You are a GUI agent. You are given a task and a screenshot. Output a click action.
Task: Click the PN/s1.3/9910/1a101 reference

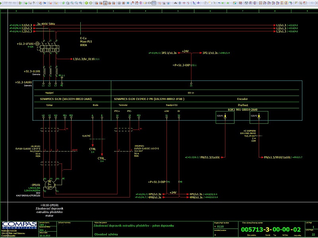tap(277, 157)
